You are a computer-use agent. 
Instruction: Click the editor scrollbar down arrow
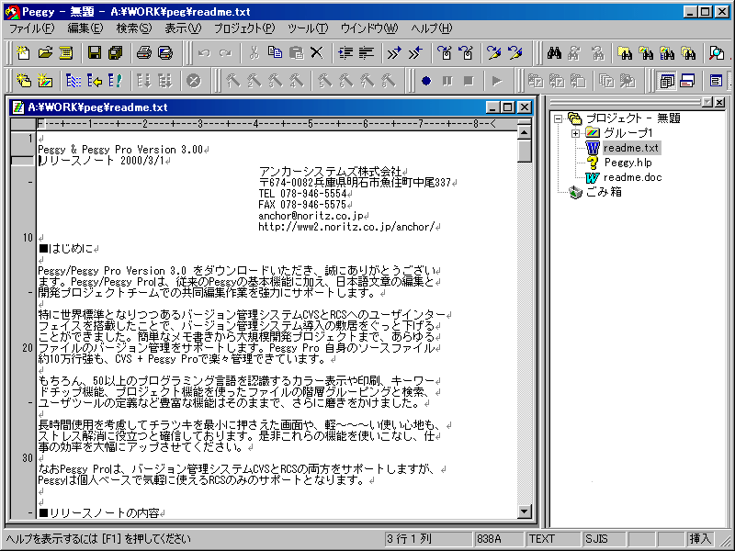[524, 512]
